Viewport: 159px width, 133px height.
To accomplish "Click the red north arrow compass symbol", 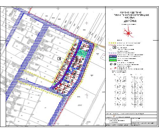I will 128,32.
